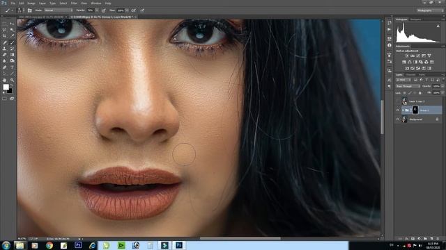Screen dimensions: 446x250
Task: Open the Info panel icon
Action: click(x=390, y=45)
